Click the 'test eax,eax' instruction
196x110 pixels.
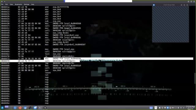click(53, 54)
